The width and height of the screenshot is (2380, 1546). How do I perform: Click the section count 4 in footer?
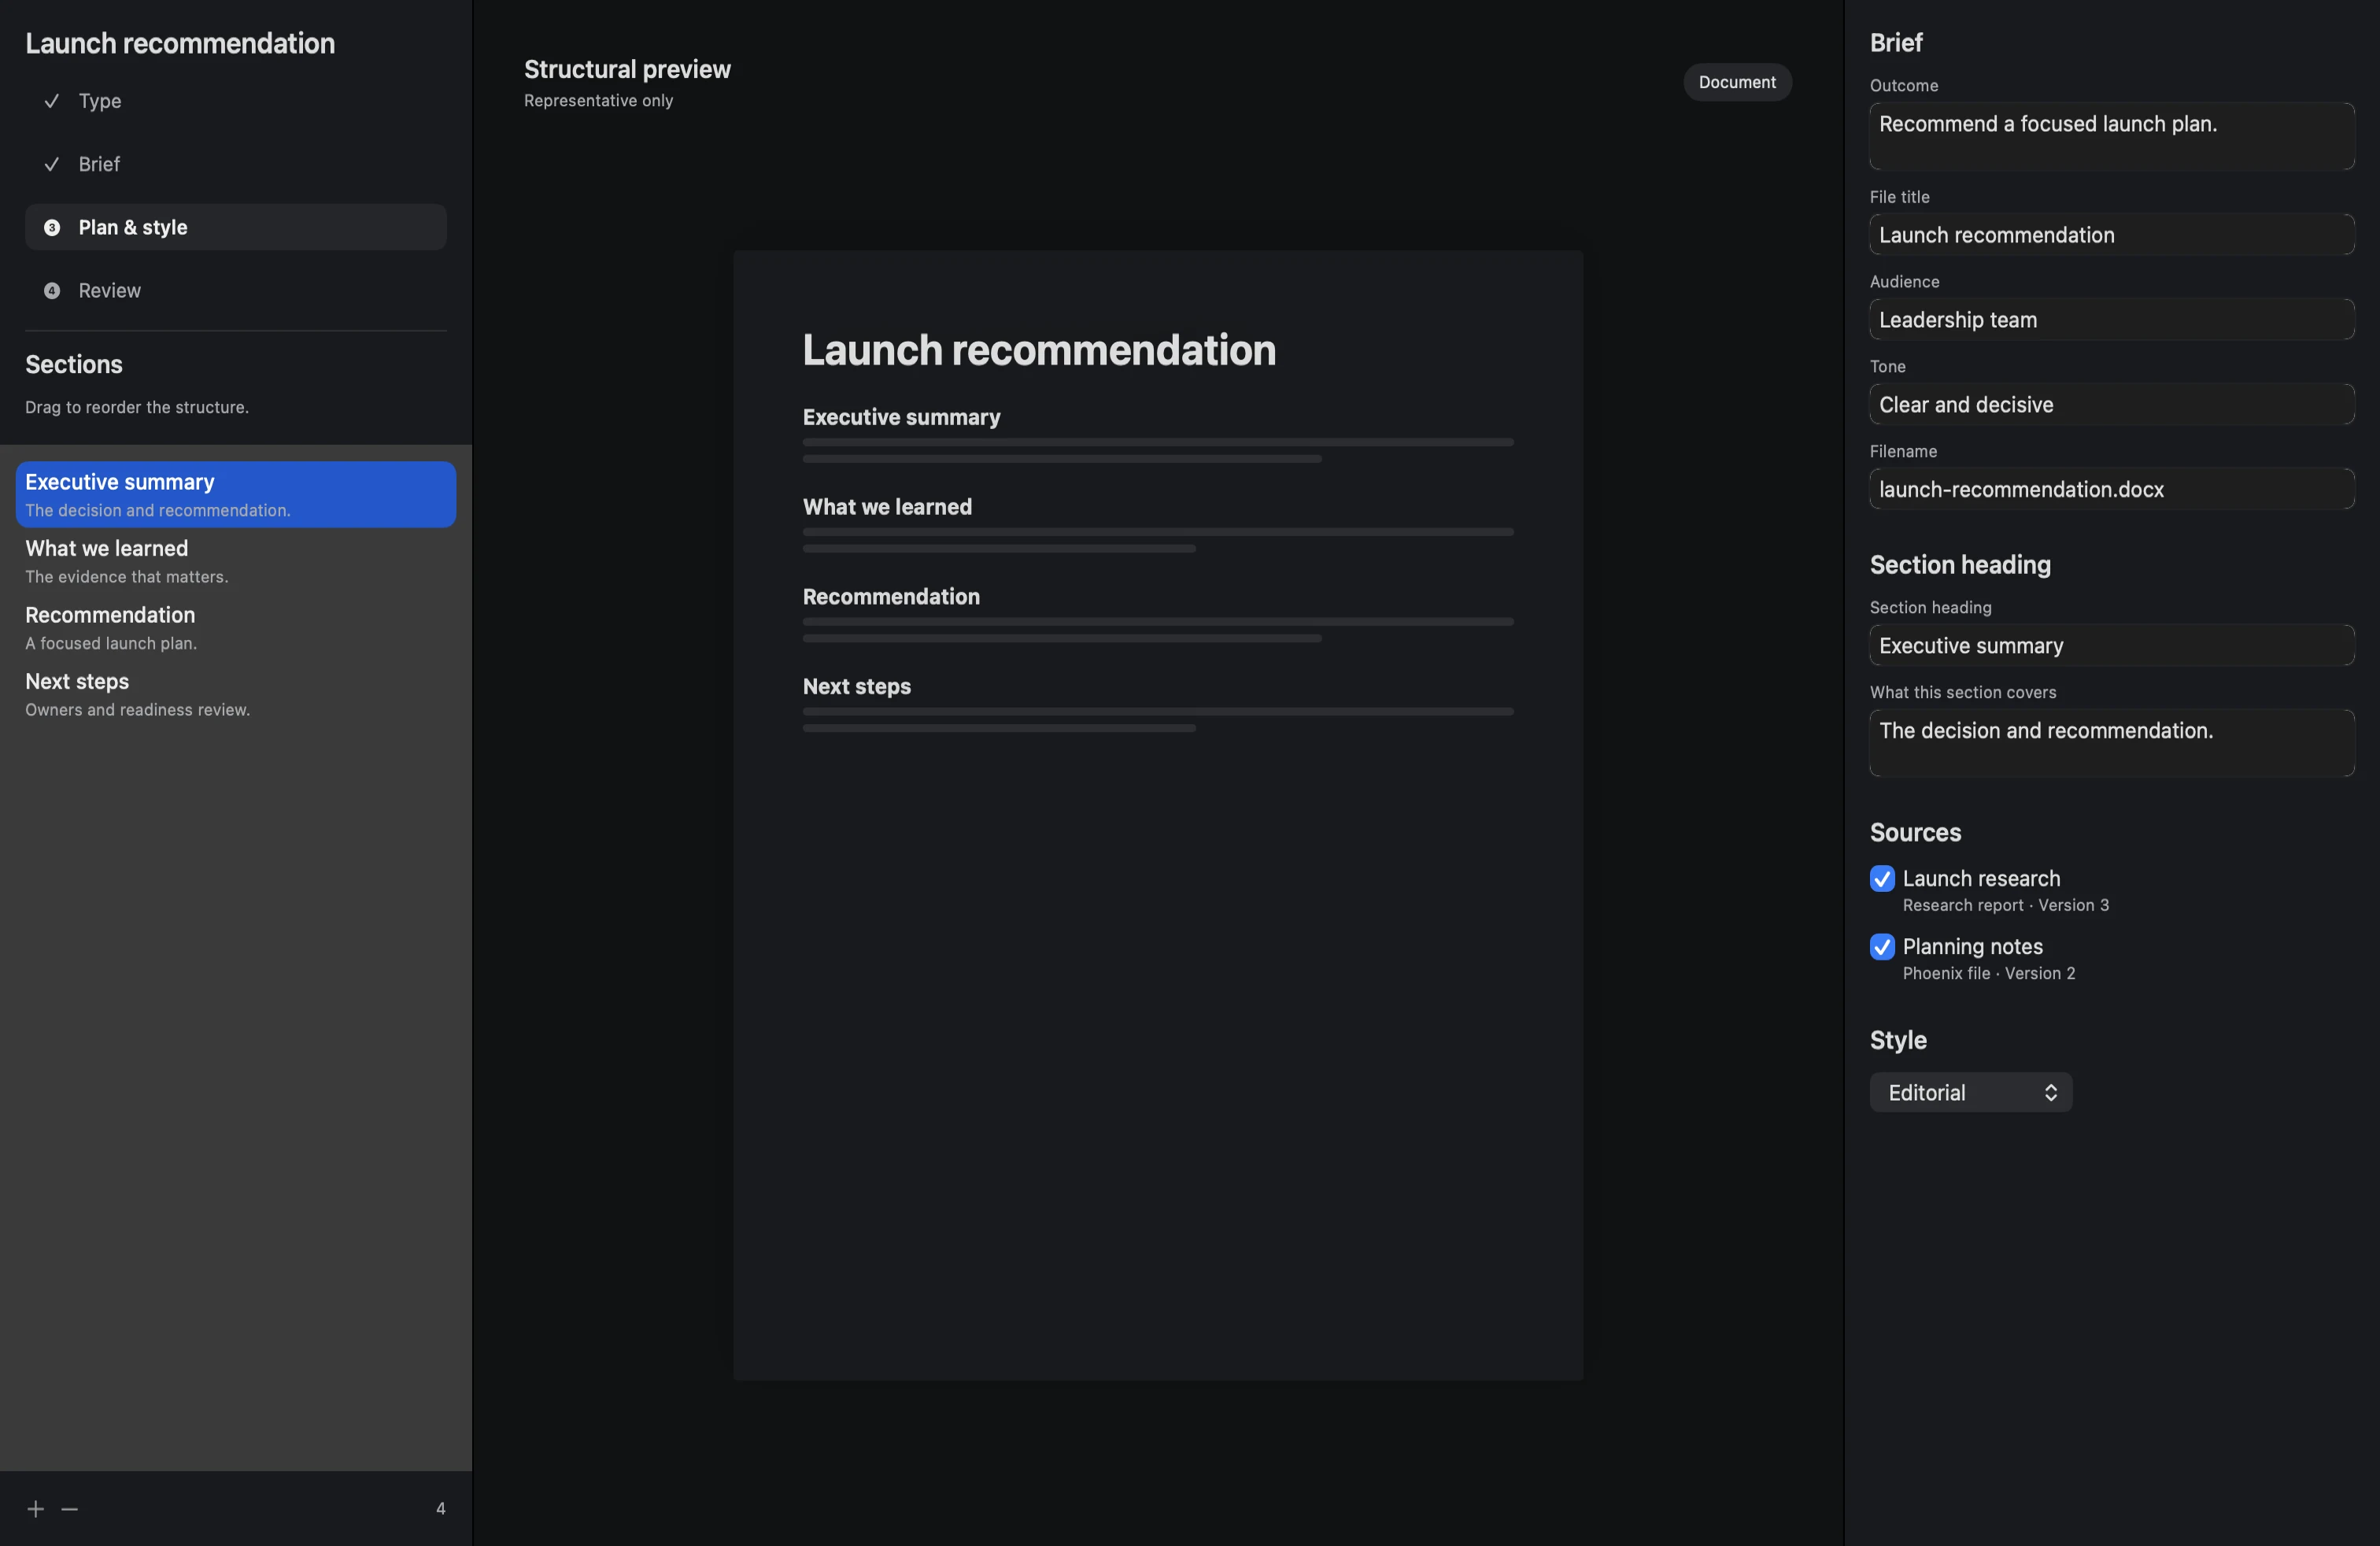click(440, 1509)
